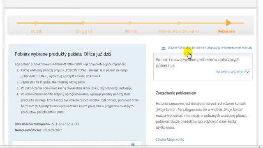Select the Potwierdzenie zamówienia step
Screen dimensions: 263x148
pos(179,31)
